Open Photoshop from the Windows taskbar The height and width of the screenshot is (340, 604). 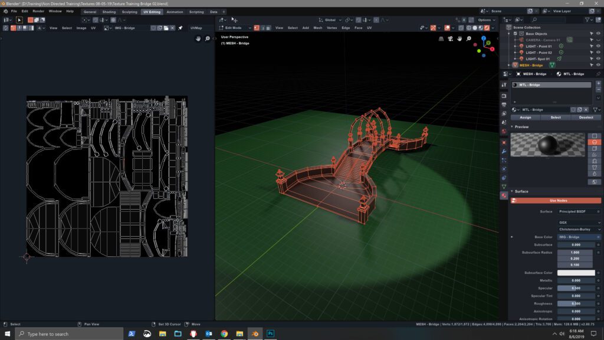tap(270, 333)
